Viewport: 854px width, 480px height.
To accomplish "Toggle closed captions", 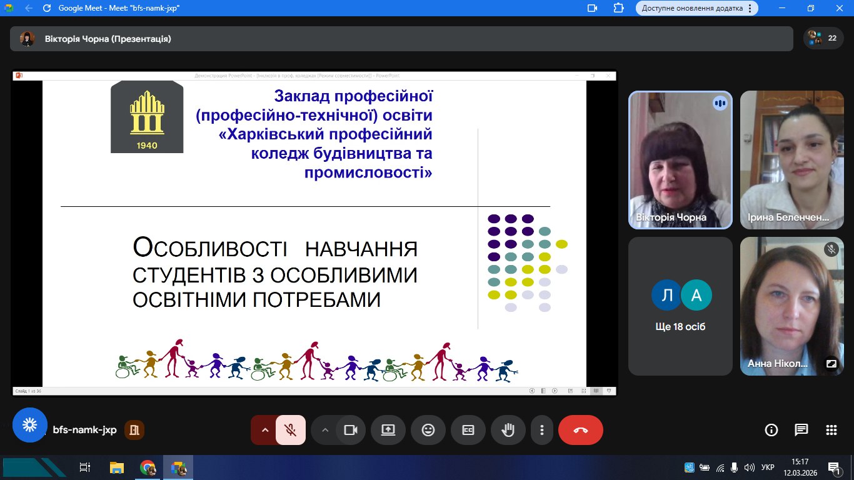I will point(468,430).
